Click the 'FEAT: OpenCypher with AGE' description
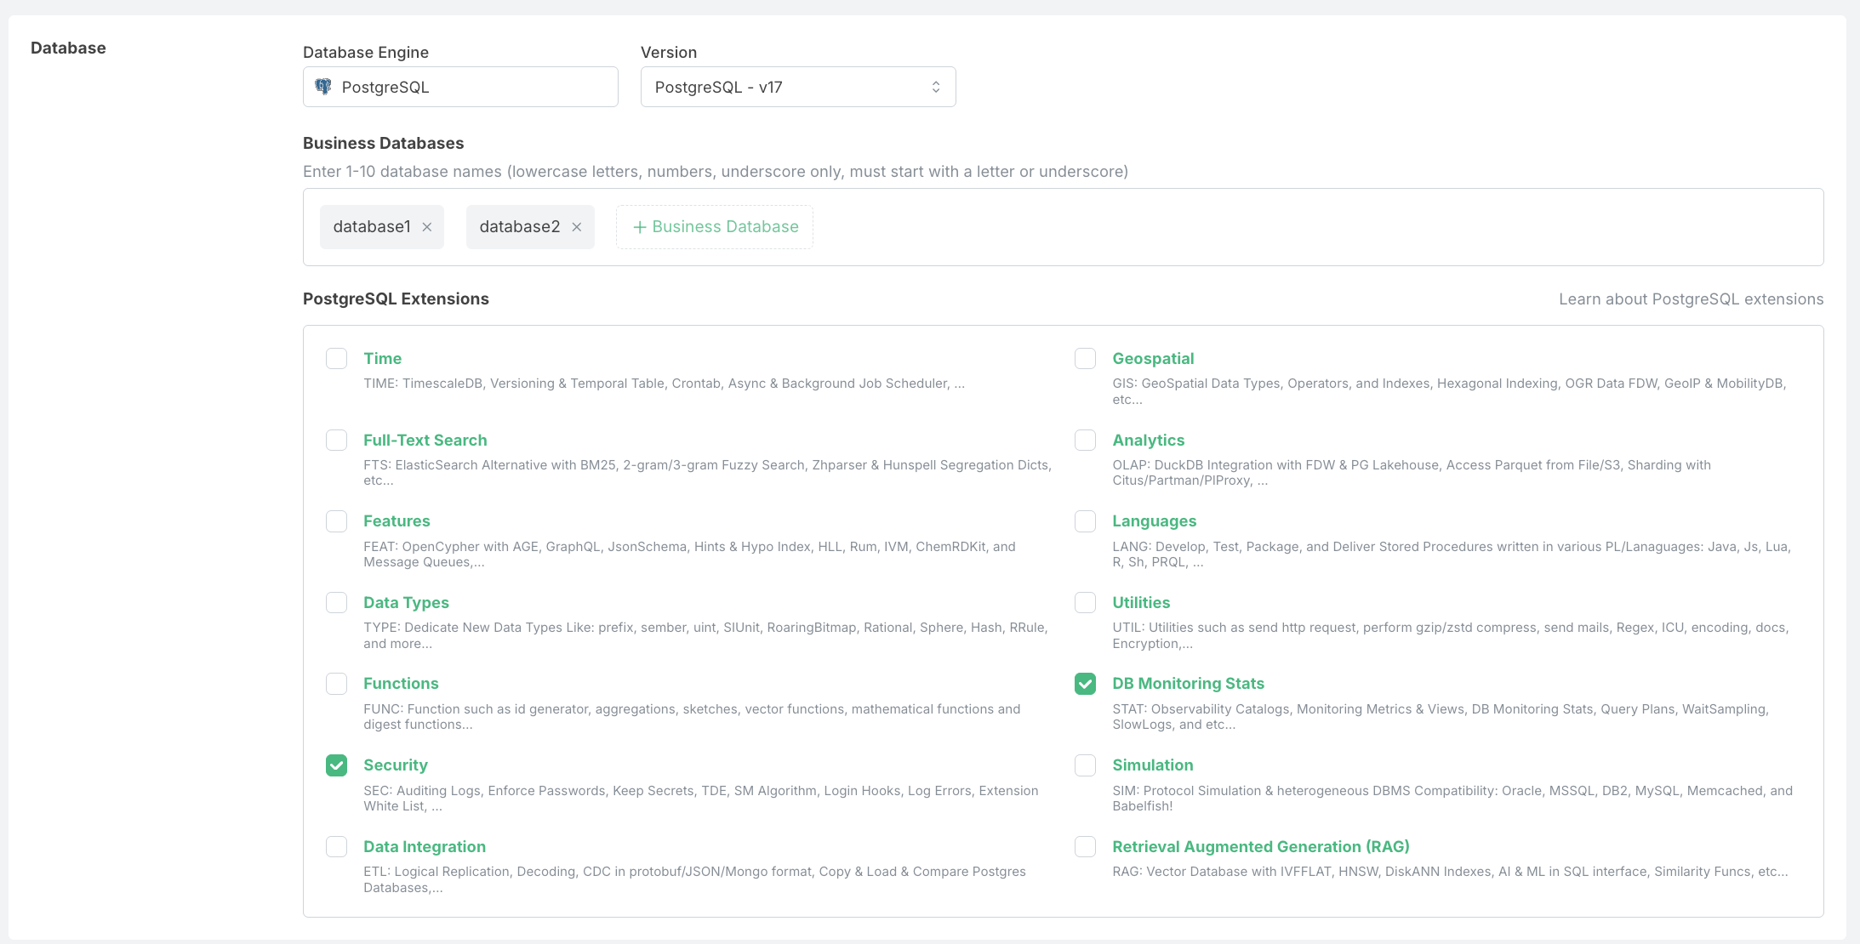 pos(689,554)
